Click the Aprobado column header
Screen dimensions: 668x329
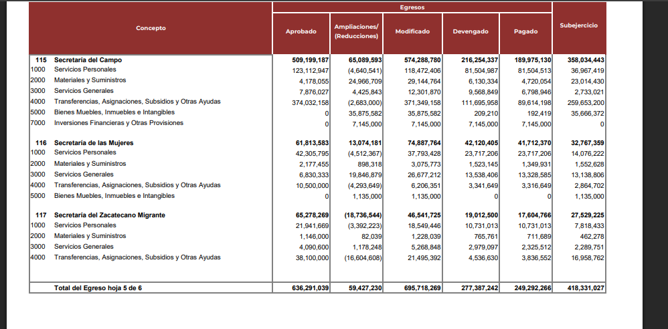(x=301, y=31)
